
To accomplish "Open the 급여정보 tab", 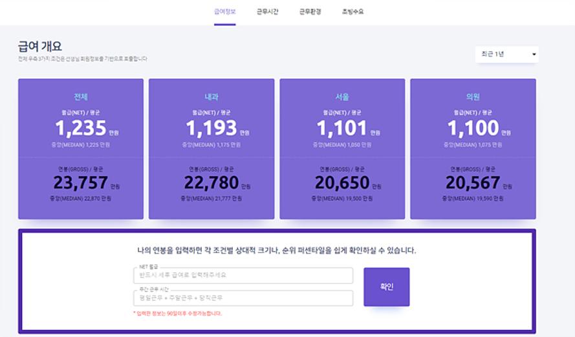I will coord(225,12).
